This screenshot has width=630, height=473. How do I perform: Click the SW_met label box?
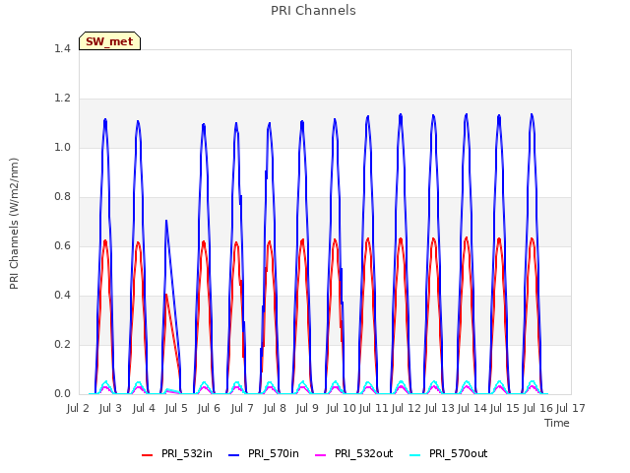click(x=109, y=41)
